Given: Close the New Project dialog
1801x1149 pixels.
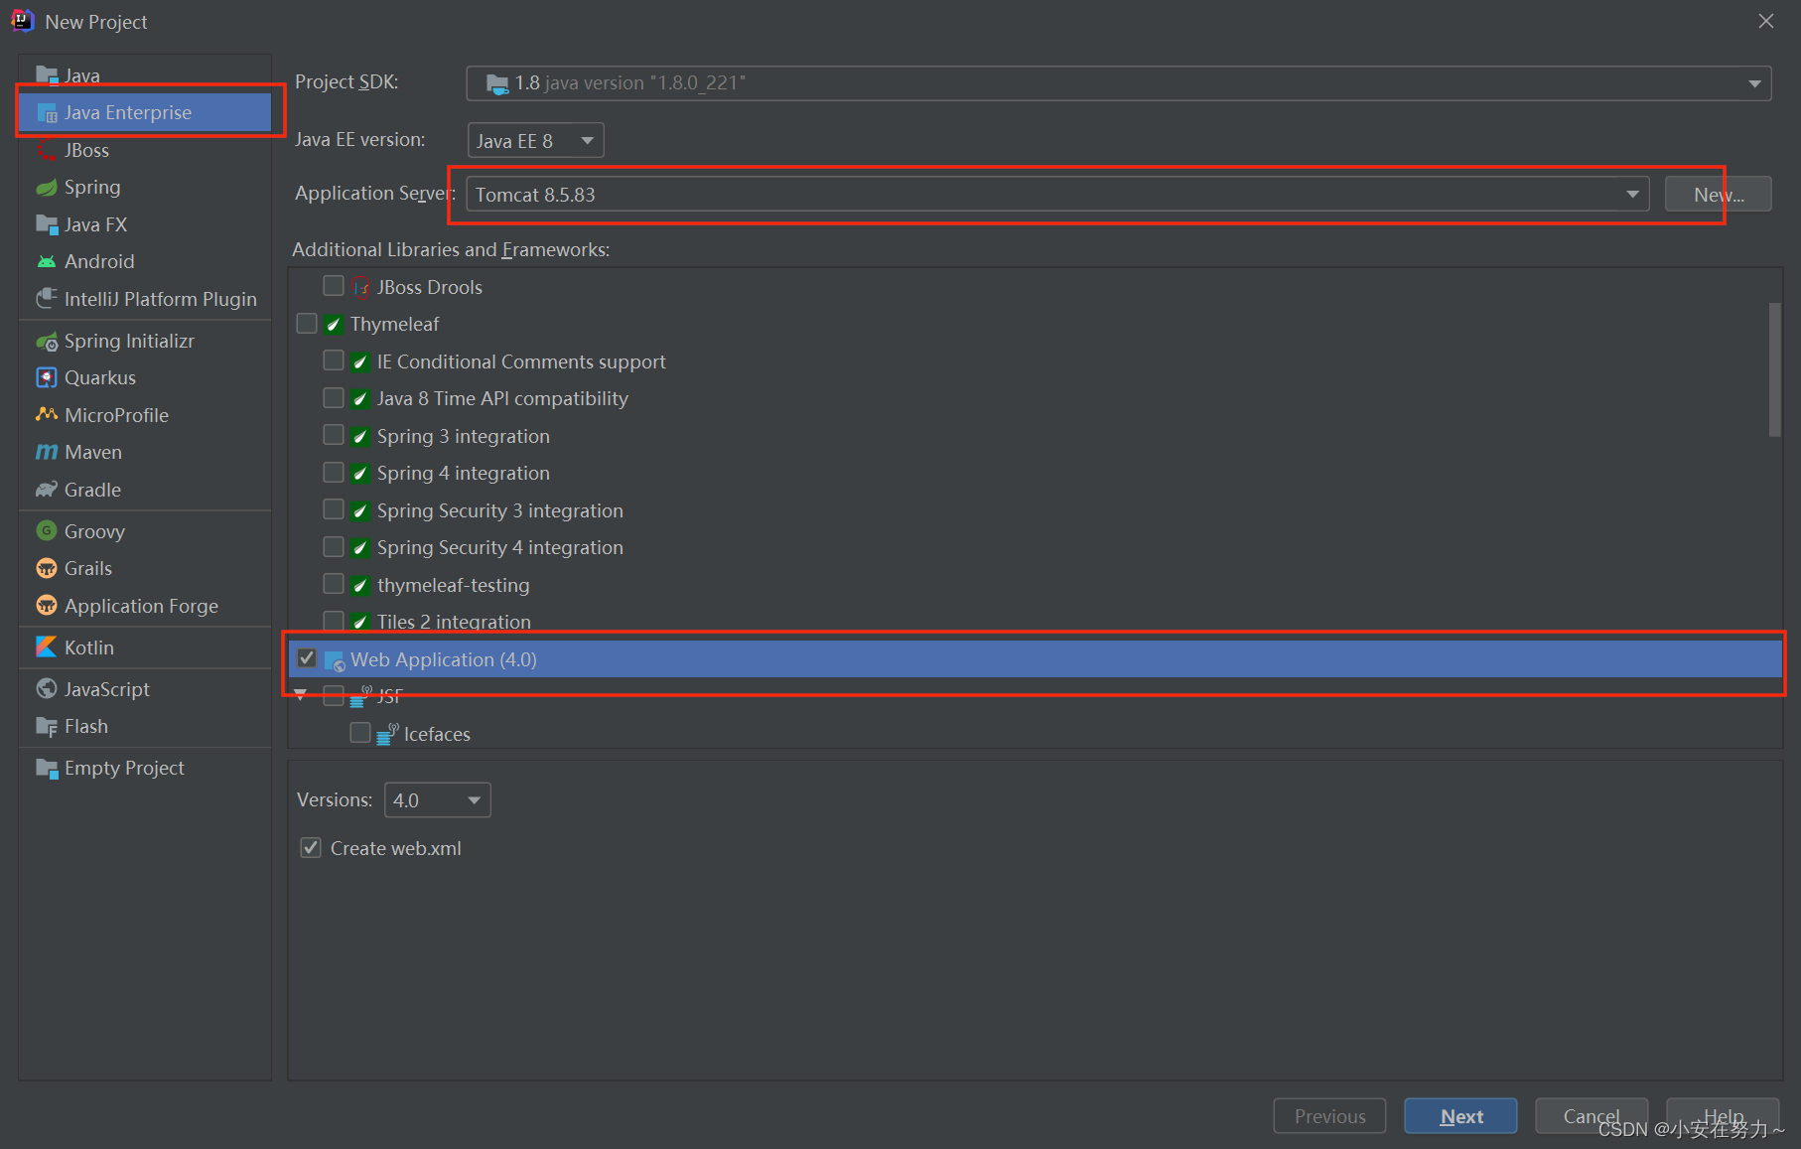Looking at the screenshot, I should point(1766,21).
